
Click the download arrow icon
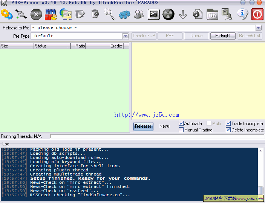(x=183, y=15)
